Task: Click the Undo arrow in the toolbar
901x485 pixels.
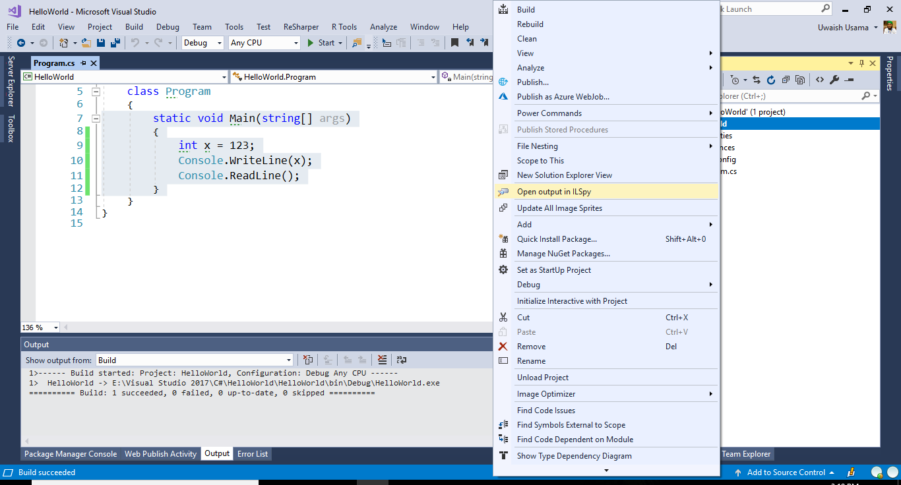Action: coord(135,43)
